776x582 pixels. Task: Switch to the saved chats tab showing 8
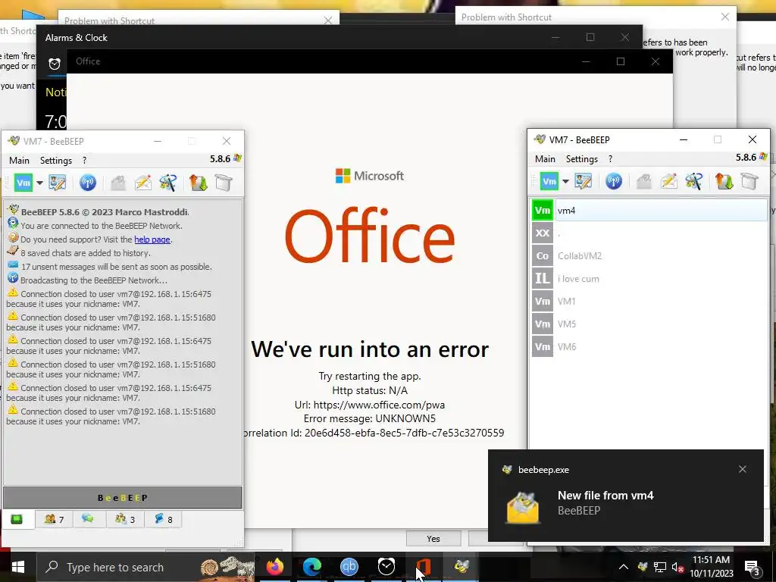click(x=164, y=519)
